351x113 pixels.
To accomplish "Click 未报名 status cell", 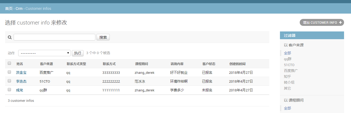I will click(207, 90).
